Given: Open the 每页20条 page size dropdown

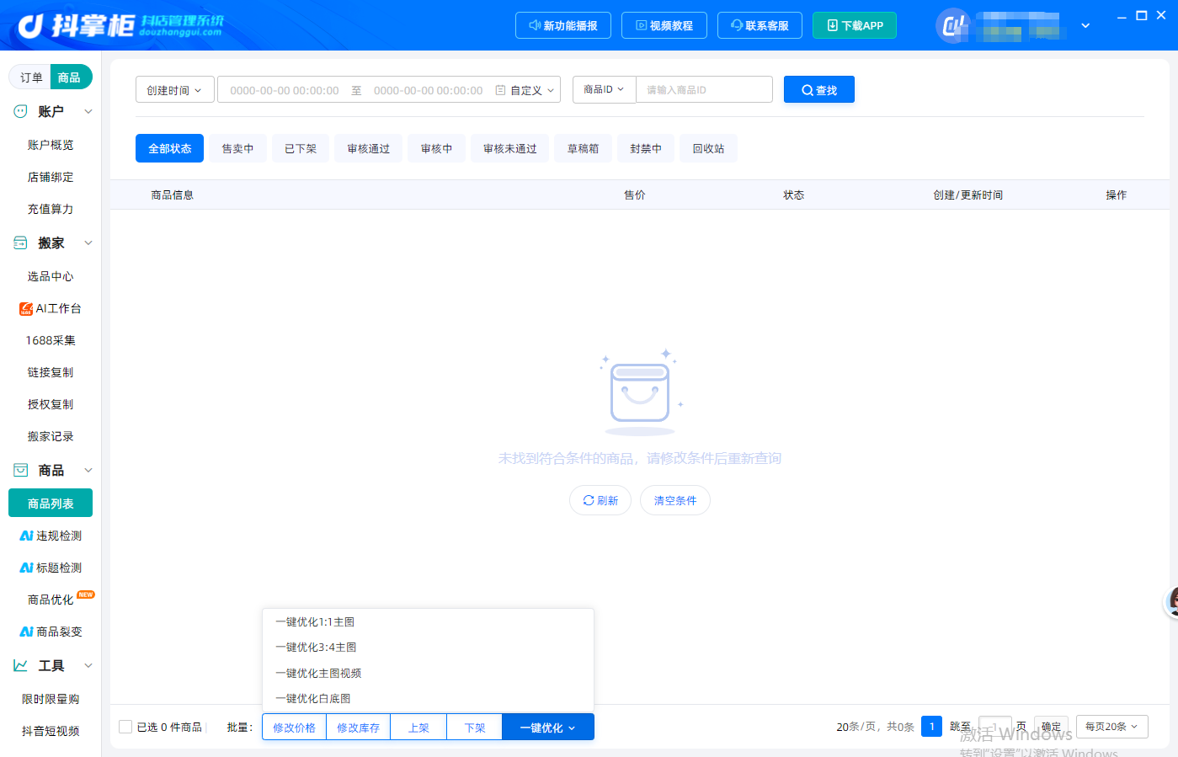Looking at the screenshot, I should 1112,727.
